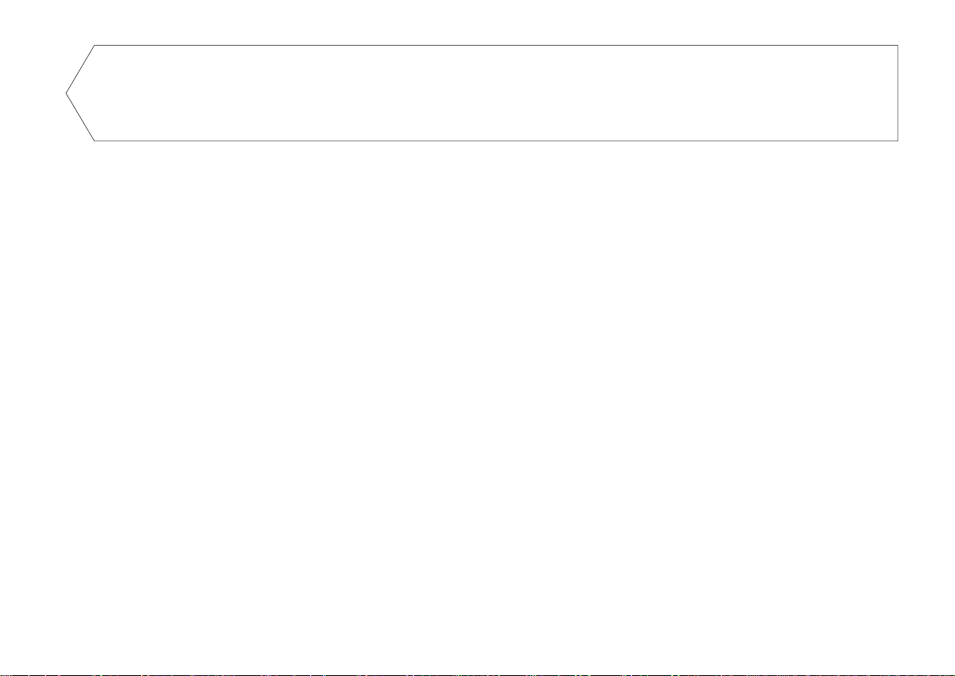
Task: Click the blank margin right of the shape
Action: [x=927, y=92]
